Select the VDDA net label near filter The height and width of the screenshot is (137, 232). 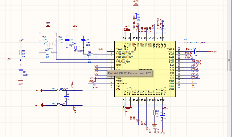(72, 85)
